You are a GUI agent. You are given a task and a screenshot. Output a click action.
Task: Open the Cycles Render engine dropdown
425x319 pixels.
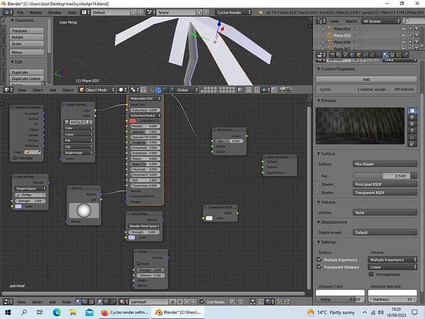pyautogui.click(x=233, y=12)
